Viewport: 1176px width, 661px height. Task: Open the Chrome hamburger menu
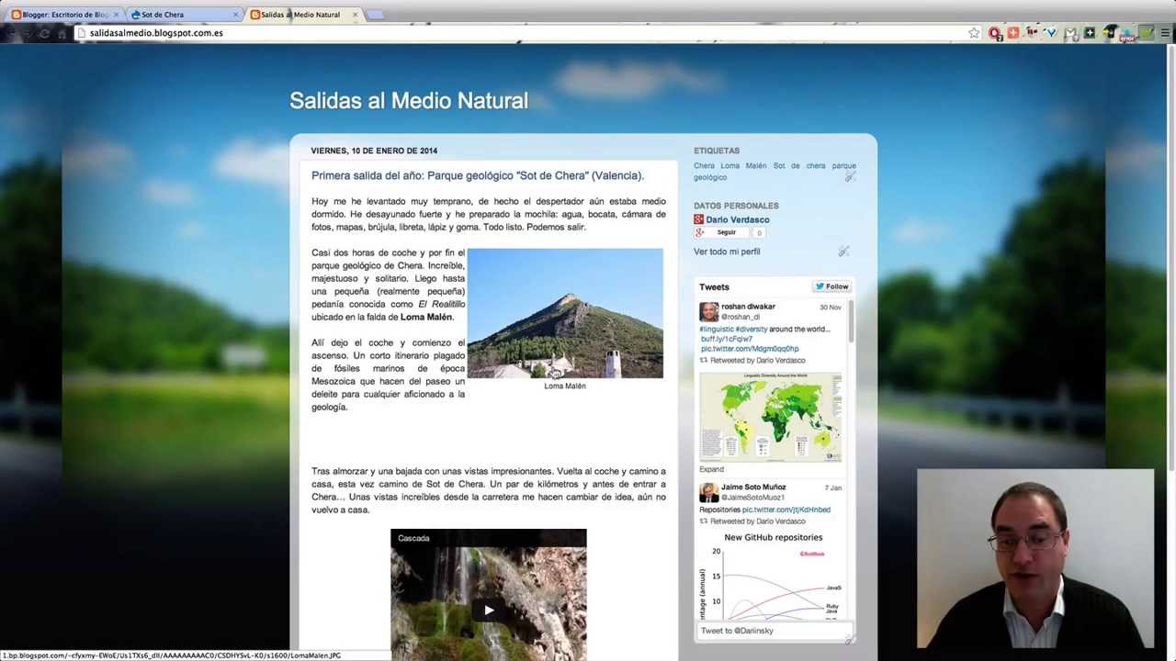click(x=1164, y=33)
